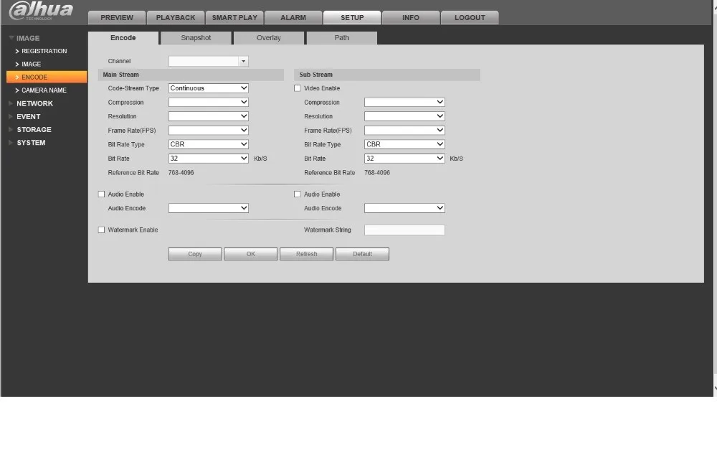Switch to the Encode sub-tab
The image size is (717, 452).
point(123,38)
